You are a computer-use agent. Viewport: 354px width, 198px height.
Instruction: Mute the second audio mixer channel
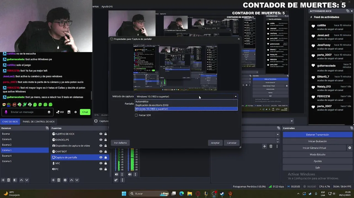coord(130,174)
